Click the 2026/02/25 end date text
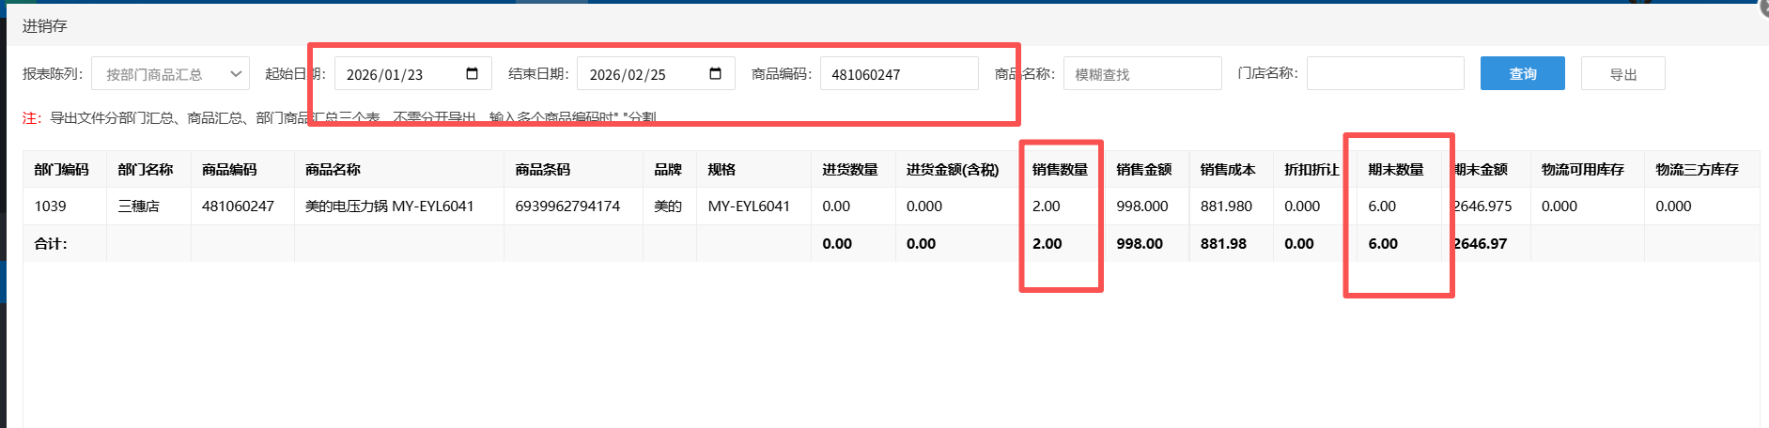1769x428 pixels. [628, 75]
